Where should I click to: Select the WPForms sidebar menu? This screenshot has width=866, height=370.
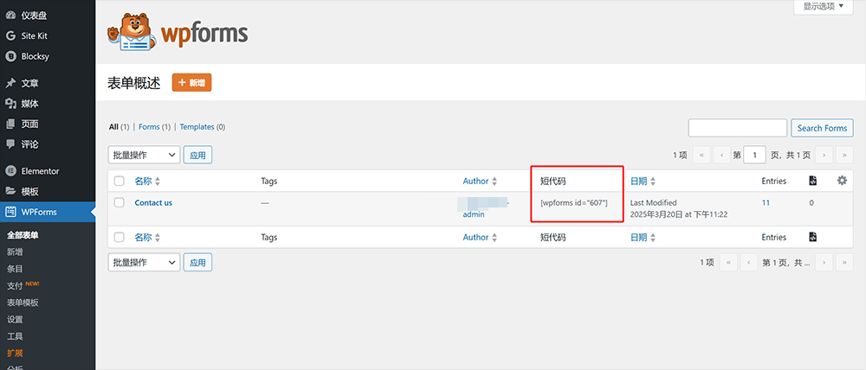48,212
